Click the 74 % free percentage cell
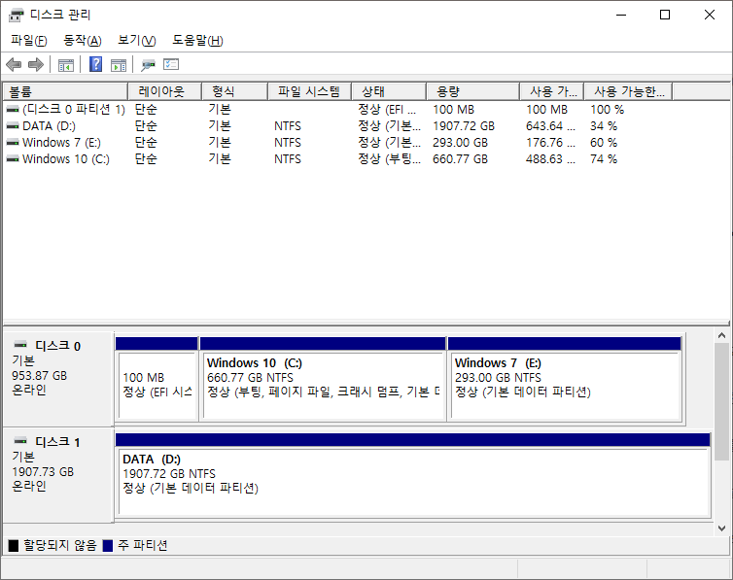 point(604,158)
